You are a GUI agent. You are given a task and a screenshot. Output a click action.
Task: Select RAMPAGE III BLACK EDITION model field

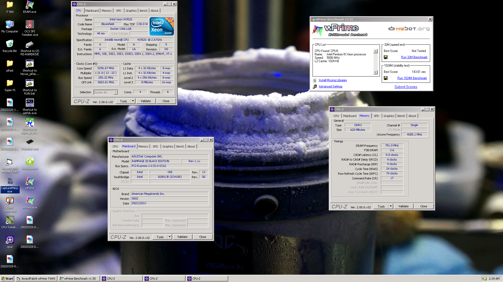[x=155, y=161]
